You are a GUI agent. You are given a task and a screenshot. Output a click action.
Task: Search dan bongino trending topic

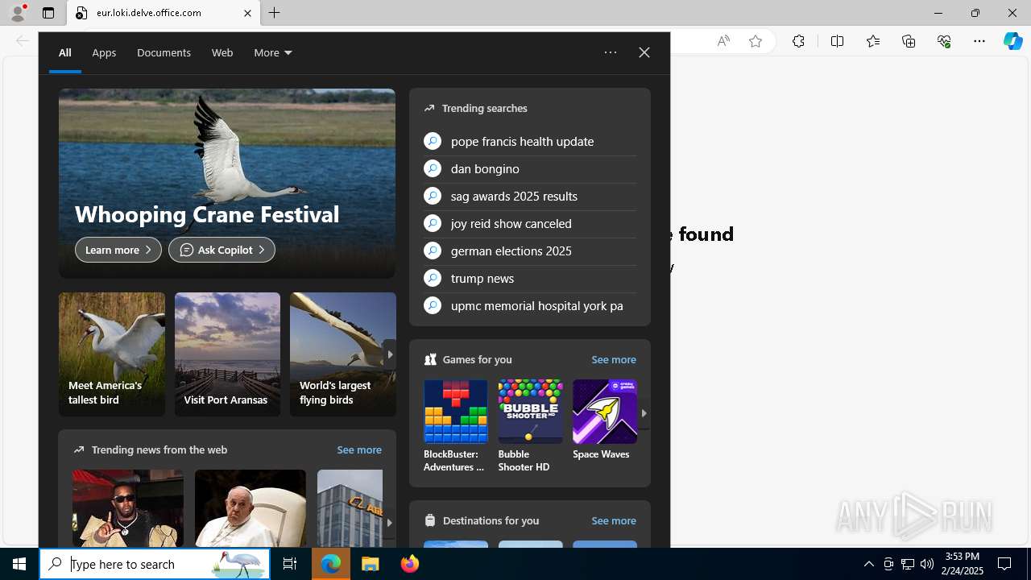pos(530,168)
